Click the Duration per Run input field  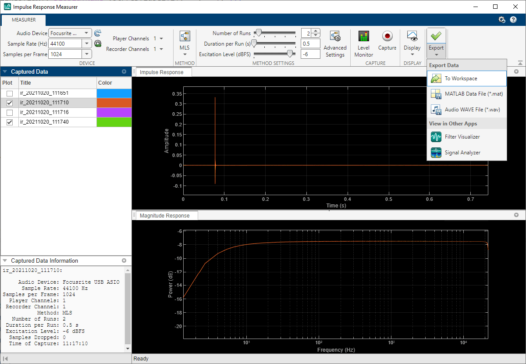pos(310,43)
